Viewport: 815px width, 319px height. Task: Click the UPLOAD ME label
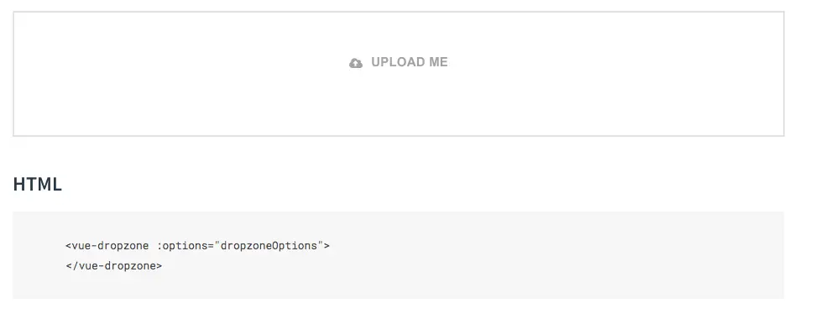pyautogui.click(x=409, y=62)
